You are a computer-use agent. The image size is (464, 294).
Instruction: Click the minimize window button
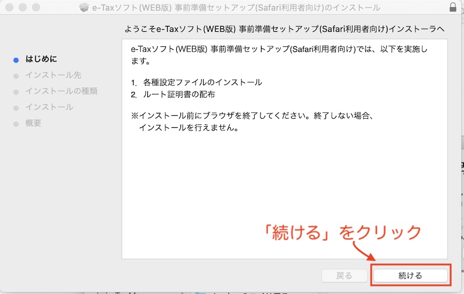coord(23,7)
